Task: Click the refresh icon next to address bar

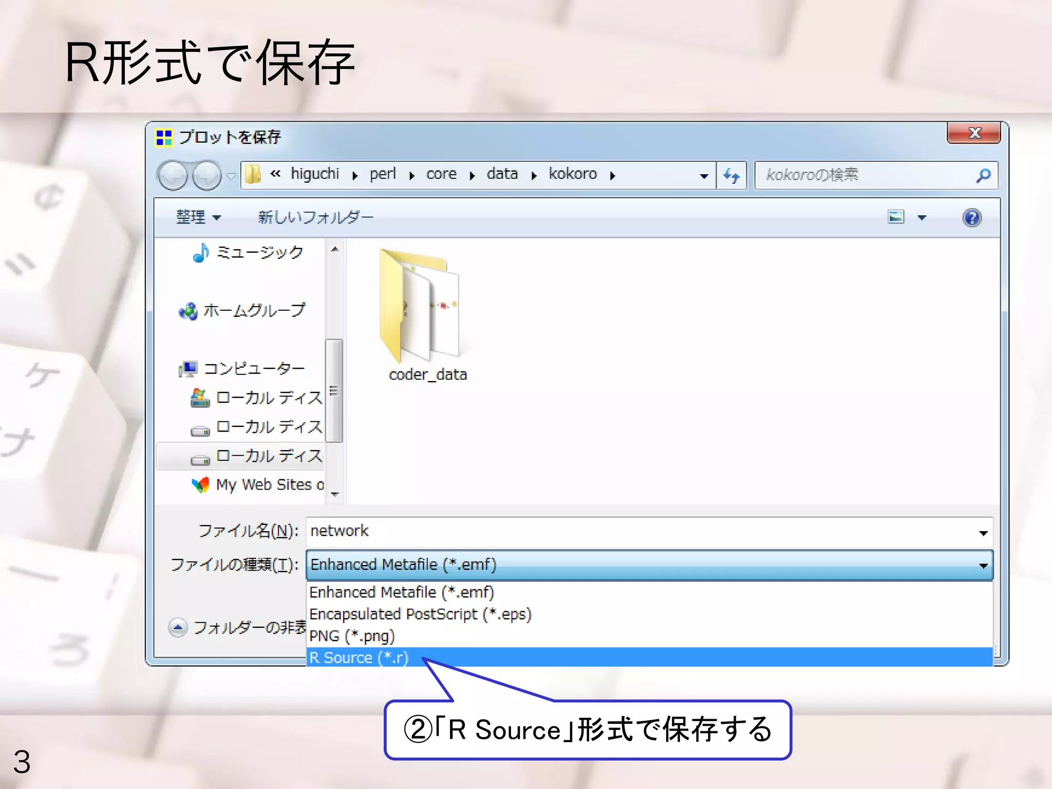Action: [x=731, y=175]
